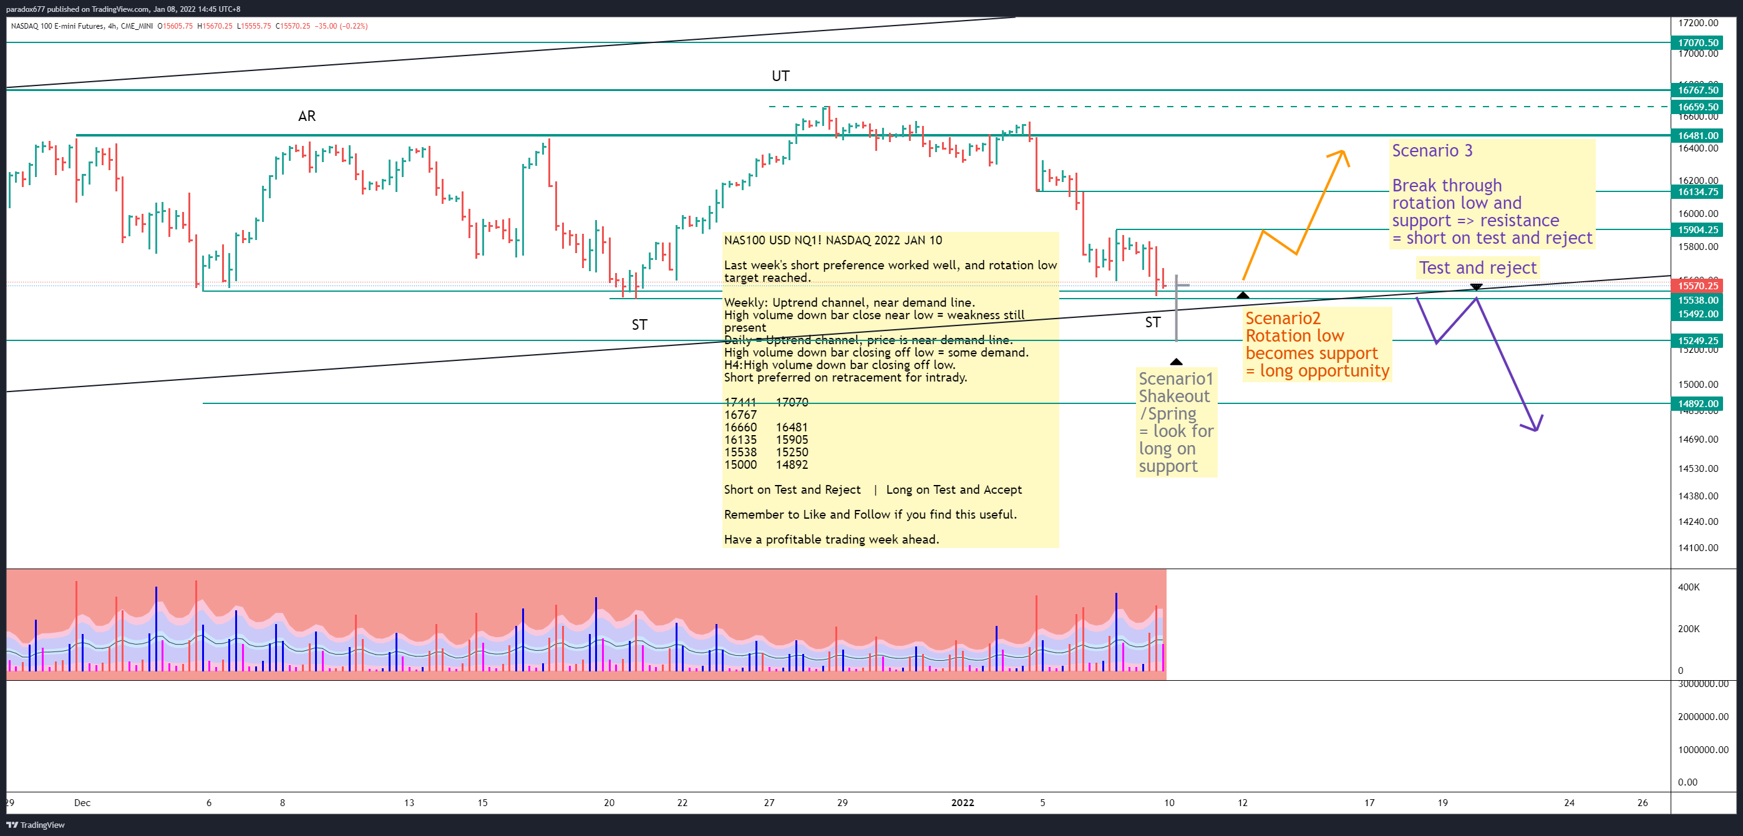Click 'Short on Test and Reject' text

point(792,490)
